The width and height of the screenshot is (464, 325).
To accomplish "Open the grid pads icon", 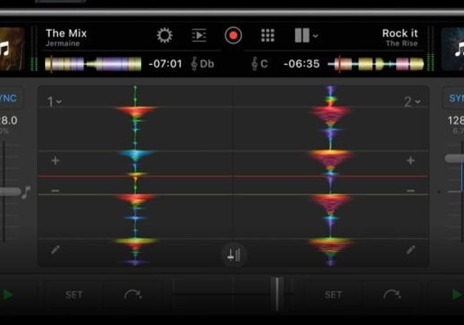I will click(267, 36).
